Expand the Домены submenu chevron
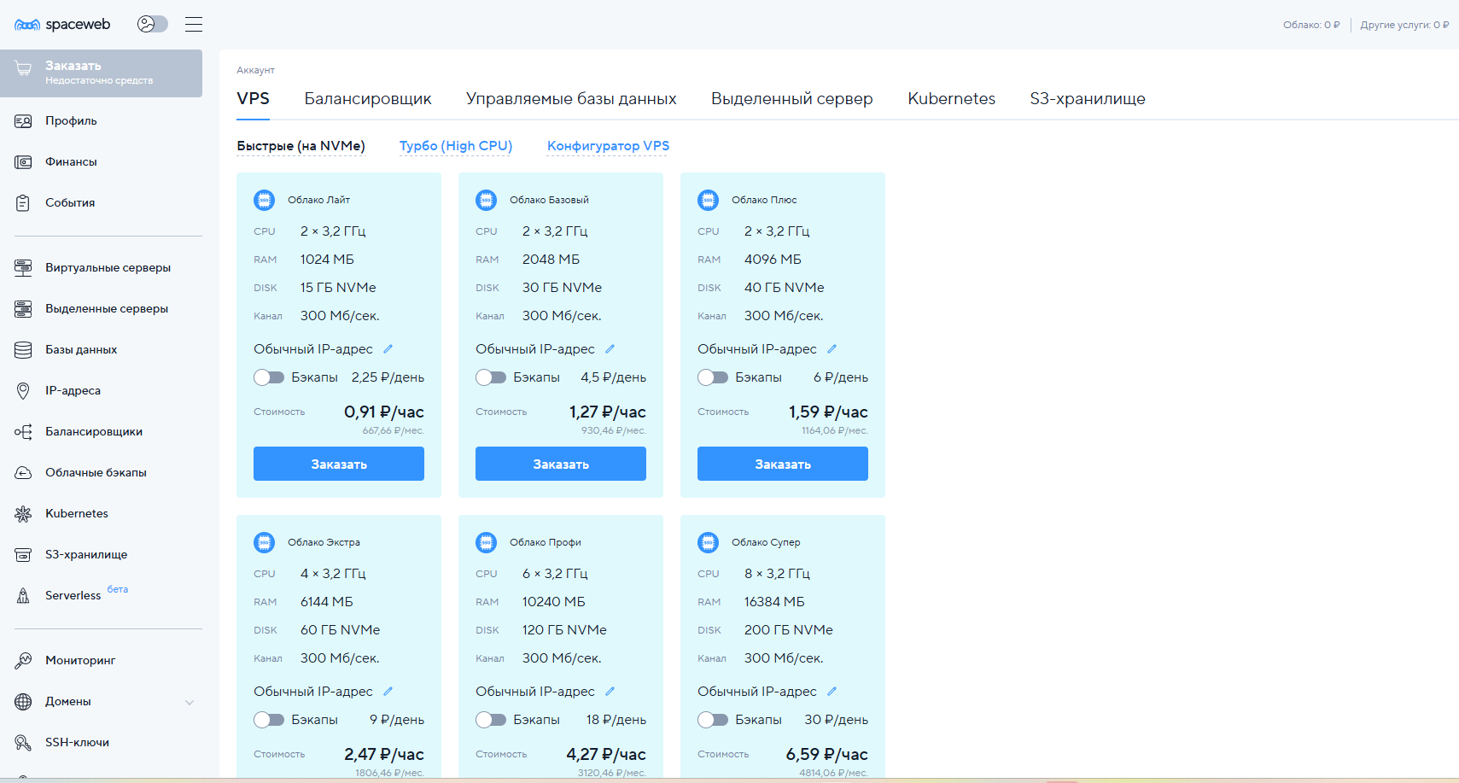The height and width of the screenshot is (783, 1459). [x=190, y=703]
